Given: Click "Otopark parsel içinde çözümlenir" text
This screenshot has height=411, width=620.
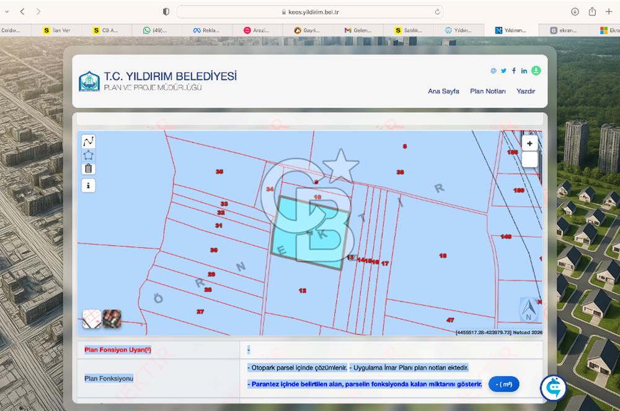Looking at the screenshot, I should click(298, 368).
